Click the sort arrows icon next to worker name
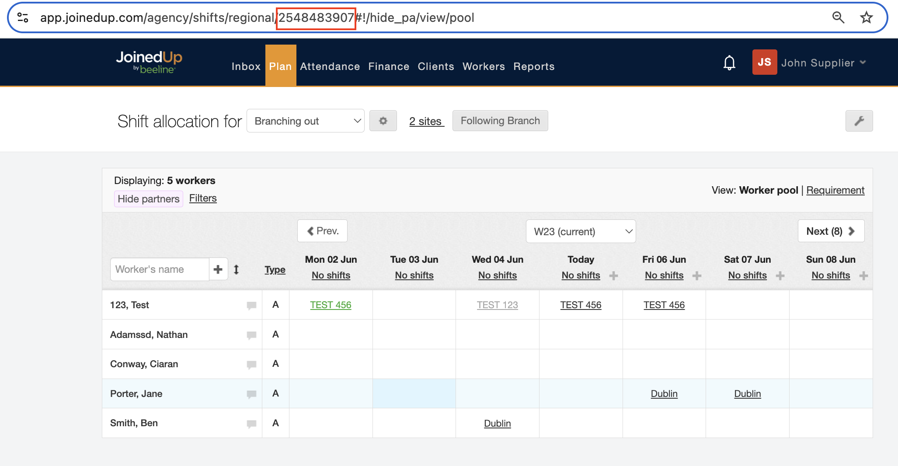Image resolution: width=898 pixels, height=466 pixels. [x=236, y=269]
